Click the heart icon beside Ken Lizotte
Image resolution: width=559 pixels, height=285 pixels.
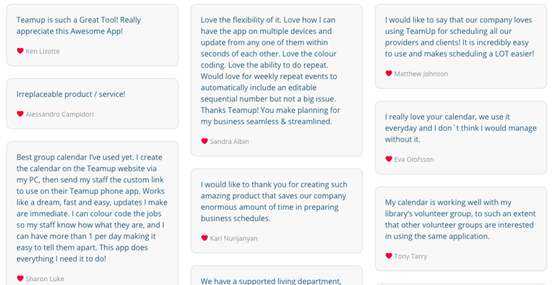(20, 51)
